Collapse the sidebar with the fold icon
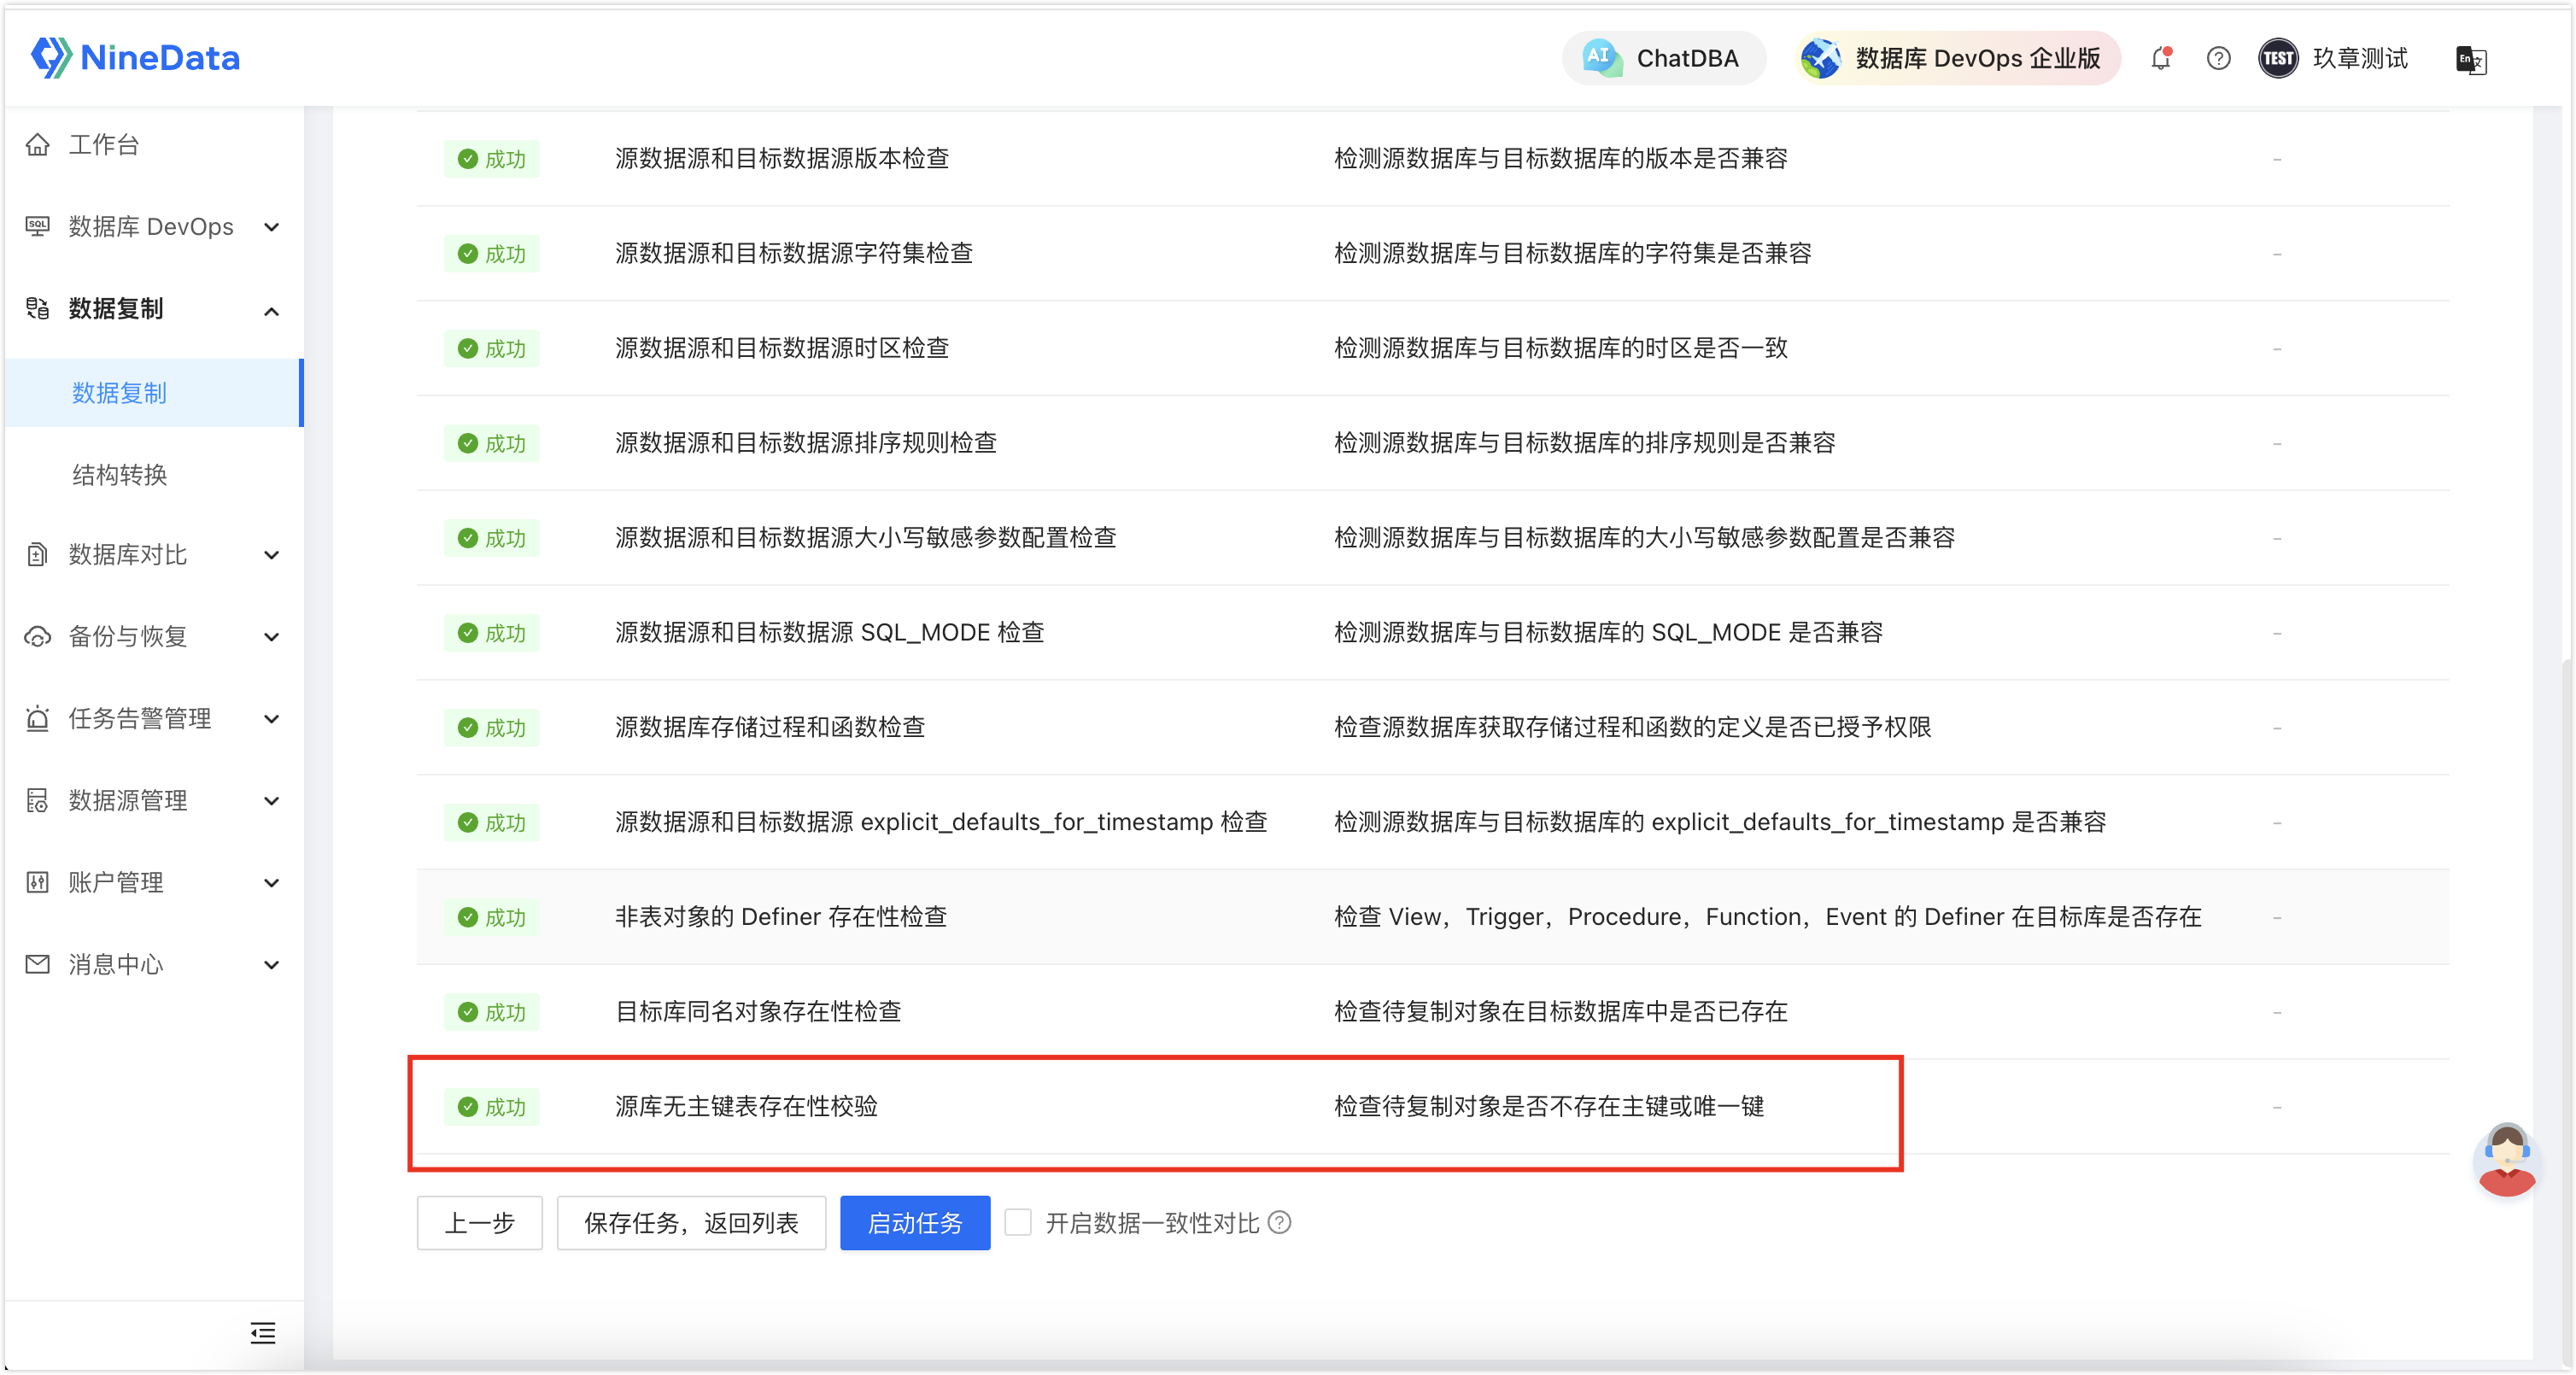2576x1375 pixels. pyautogui.click(x=263, y=1334)
